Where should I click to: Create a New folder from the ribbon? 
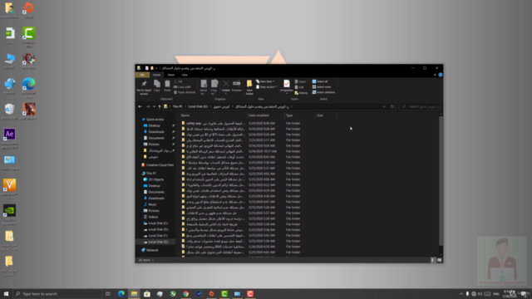coord(249,87)
